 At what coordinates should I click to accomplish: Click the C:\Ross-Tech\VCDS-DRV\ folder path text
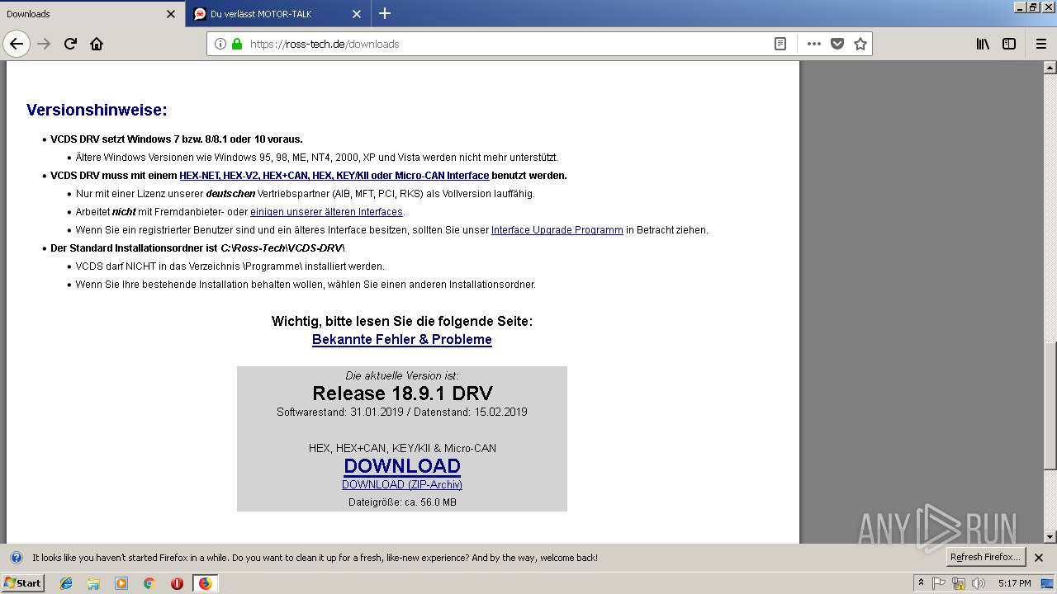tap(282, 248)
